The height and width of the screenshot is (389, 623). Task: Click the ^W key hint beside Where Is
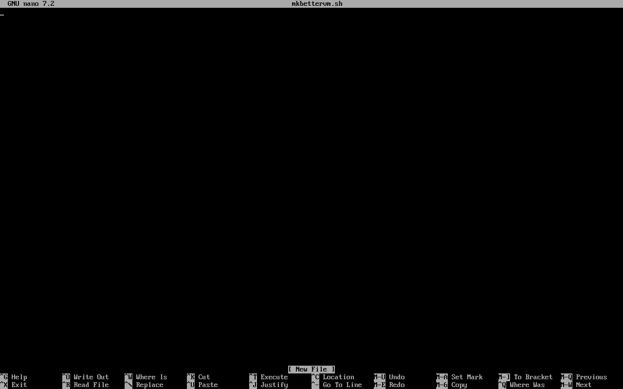(x=128, y=377)
